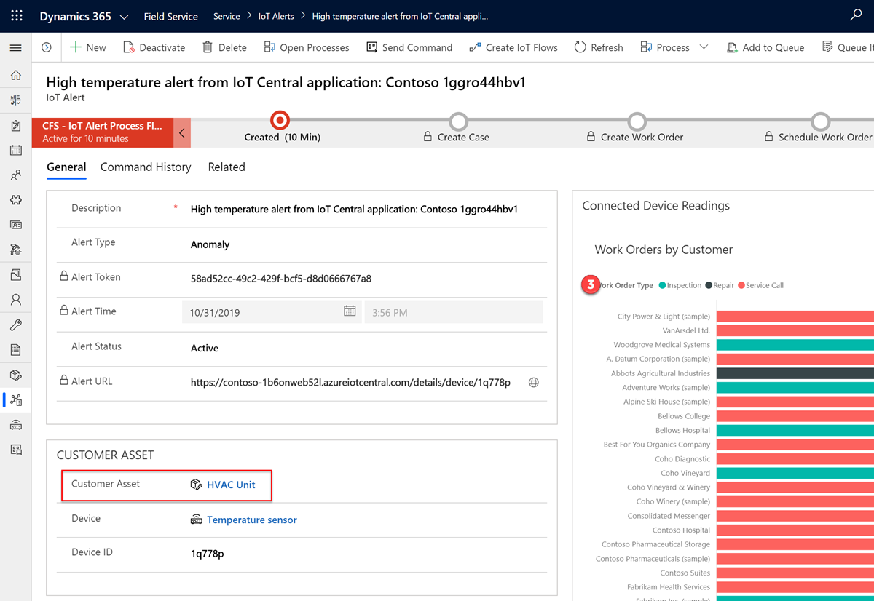This screenshot has height=601, width=874.
Task: Open the IoT devices router sidebar icon
Action: (x=16, y=425)
